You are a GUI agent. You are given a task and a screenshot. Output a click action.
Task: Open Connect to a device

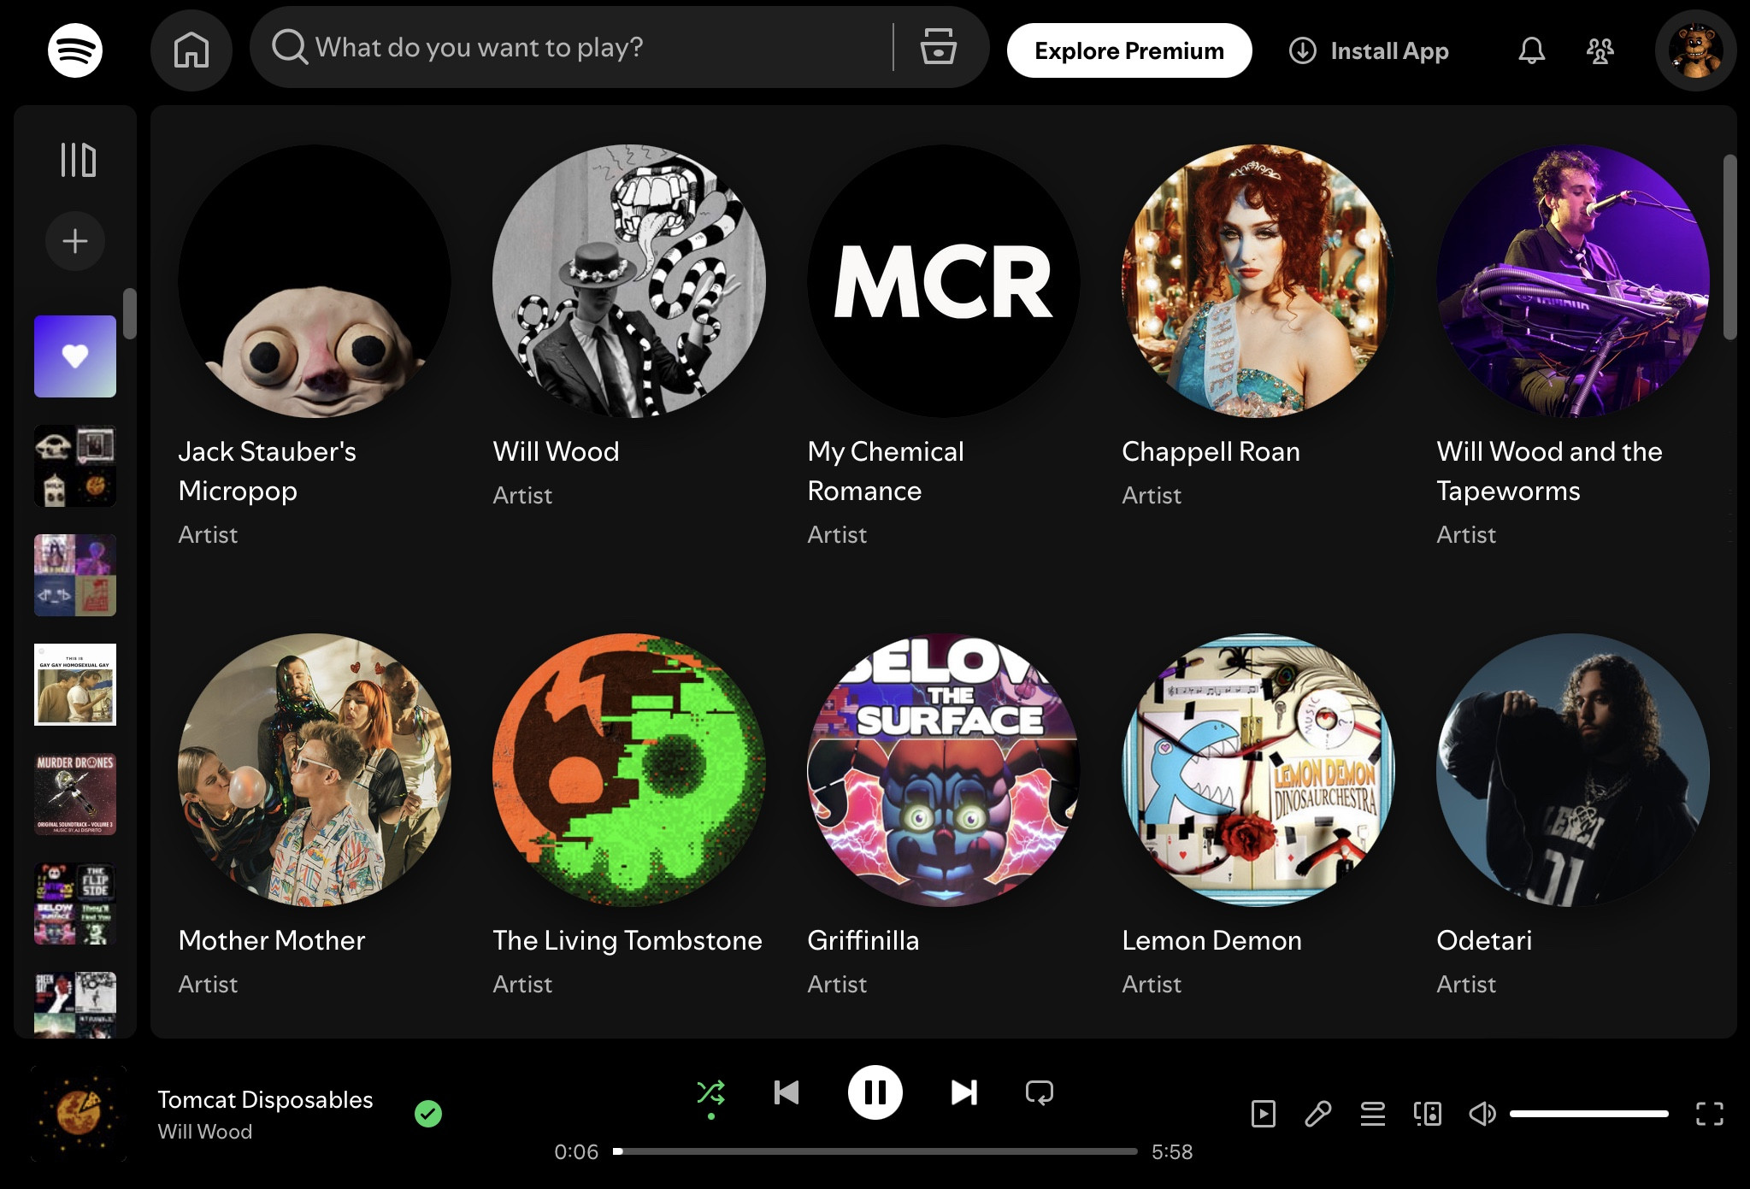(1427, 1114)
